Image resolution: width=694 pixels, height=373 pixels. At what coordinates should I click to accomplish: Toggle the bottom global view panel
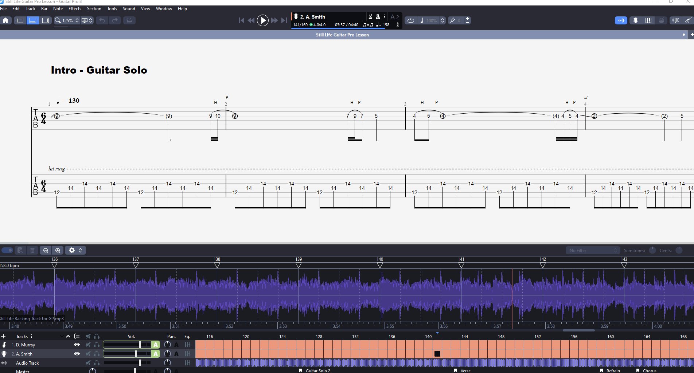[33, 20]
